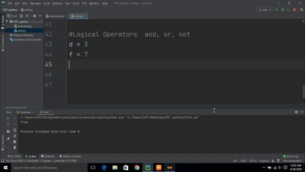Open Microsoft Edge from taskbar
305x172 pixels.
pos(104,168)
